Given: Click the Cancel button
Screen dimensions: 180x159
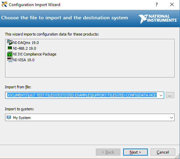Looking at the screenshot, I should (x=163, y=152).
